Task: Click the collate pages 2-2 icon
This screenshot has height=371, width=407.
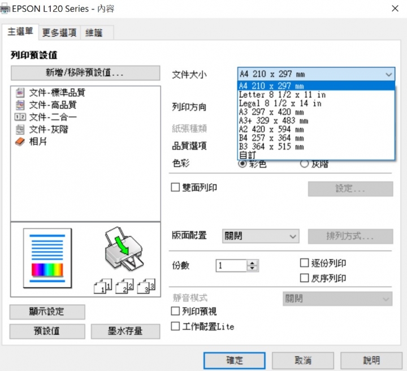Action: 124,286
